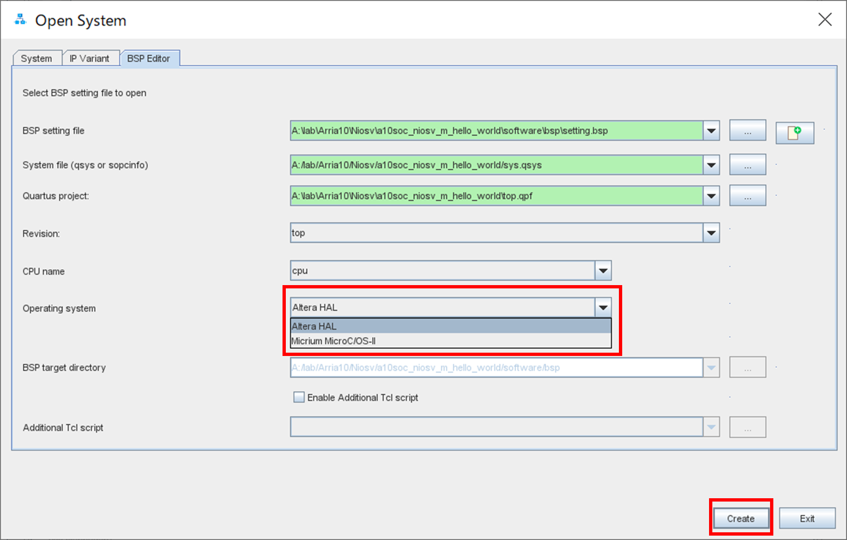Switch to the System tab
847x540 pixels.
(x=36, y=58)
